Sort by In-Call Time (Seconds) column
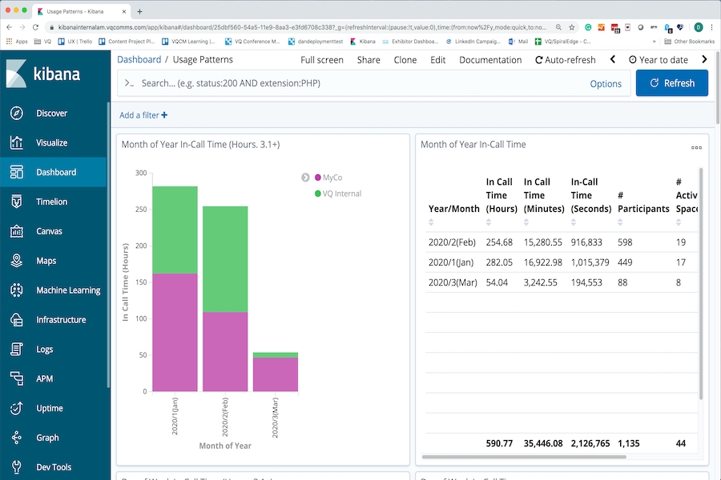This screenshot has width=721, height=480. pyautogui.click(x=574, y=222)
